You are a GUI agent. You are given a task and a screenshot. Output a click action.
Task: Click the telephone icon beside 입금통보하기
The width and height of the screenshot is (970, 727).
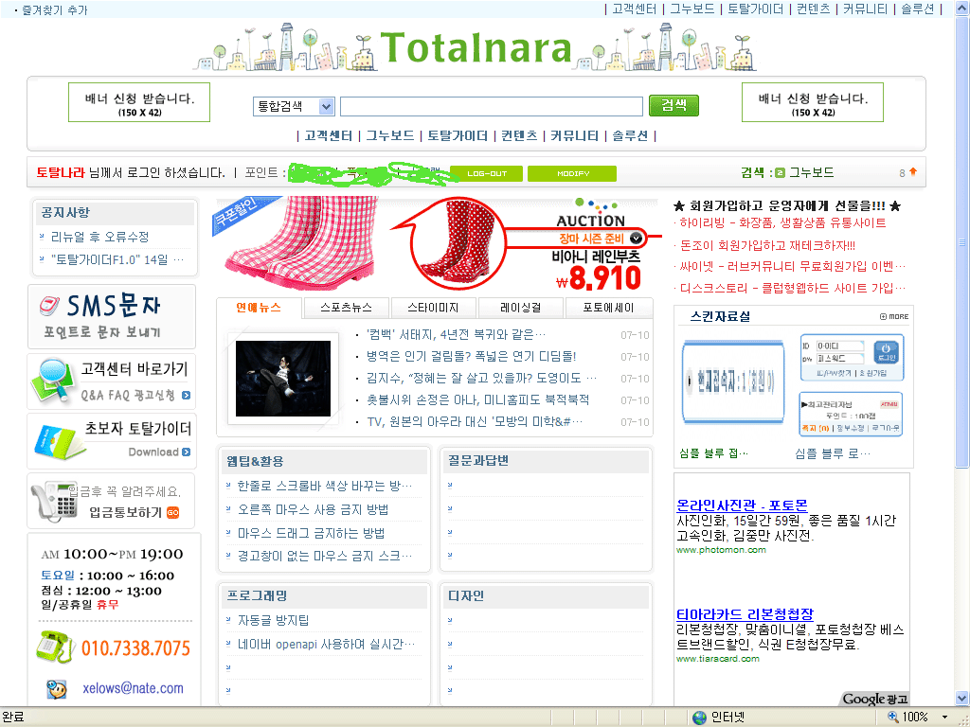pyautogui.click(x=54, y=501)
